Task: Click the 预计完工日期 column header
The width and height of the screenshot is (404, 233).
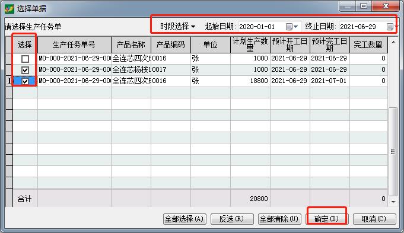Action: 329,44
